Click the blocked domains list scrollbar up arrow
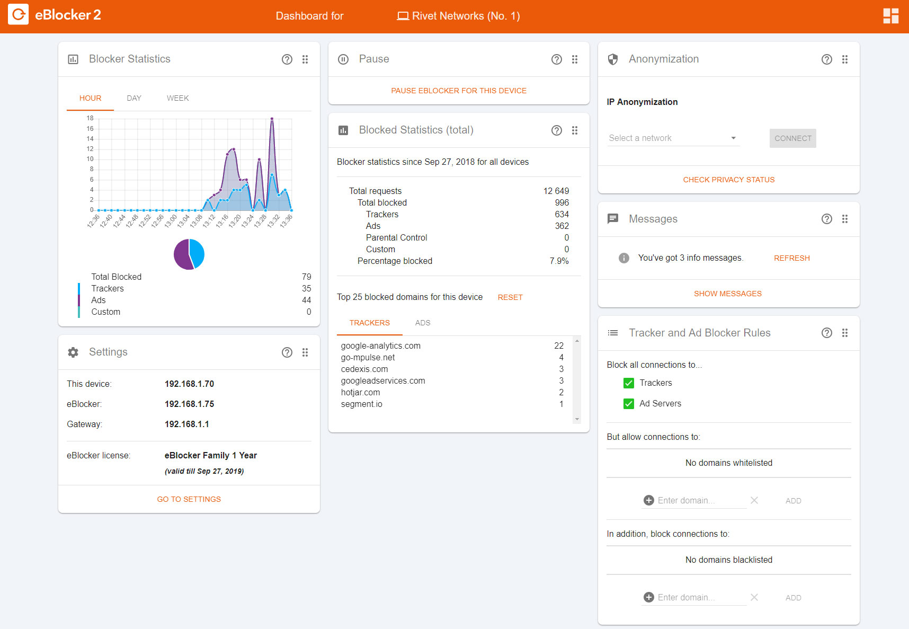Image resolution: width=909 pixels, height=629 pixels. point(577,341)
